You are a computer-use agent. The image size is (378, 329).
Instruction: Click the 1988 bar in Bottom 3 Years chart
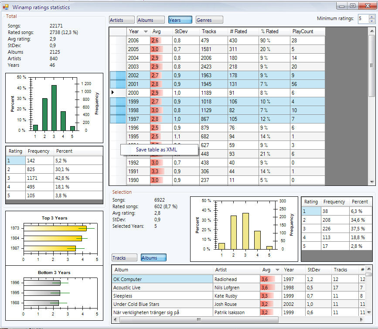tap(41, 303)
